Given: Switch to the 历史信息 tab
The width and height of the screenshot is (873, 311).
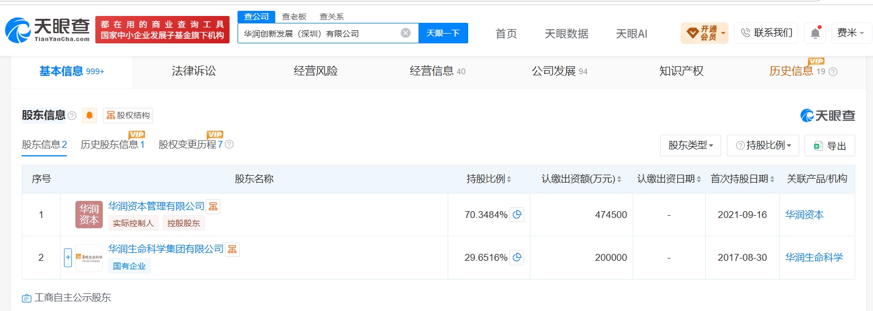Looking at the screenshot, I should pos(797,71).
